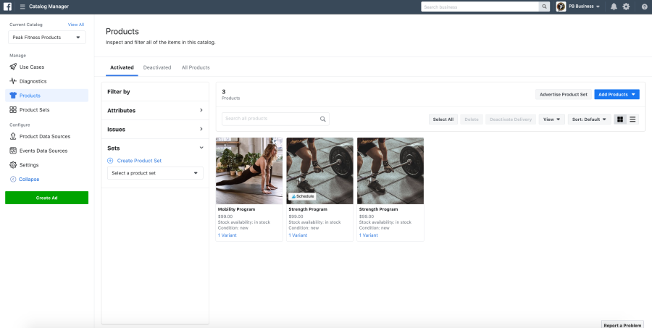This screenshot has height=328, width=652.
Task: Click the Product Data Sources upload icon
Action: 13,136
